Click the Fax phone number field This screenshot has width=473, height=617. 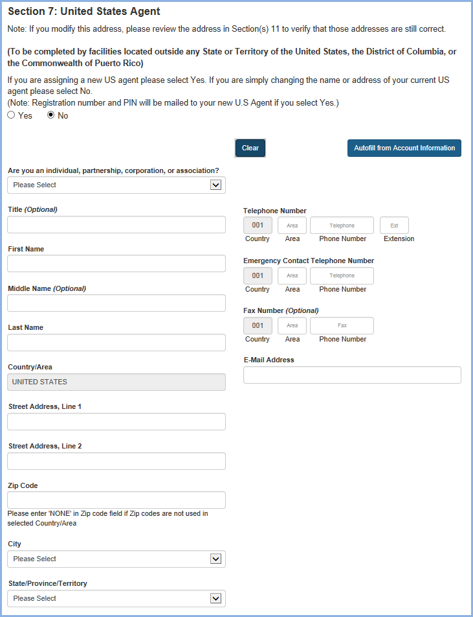pyautogui.click(x=342, y=326)
